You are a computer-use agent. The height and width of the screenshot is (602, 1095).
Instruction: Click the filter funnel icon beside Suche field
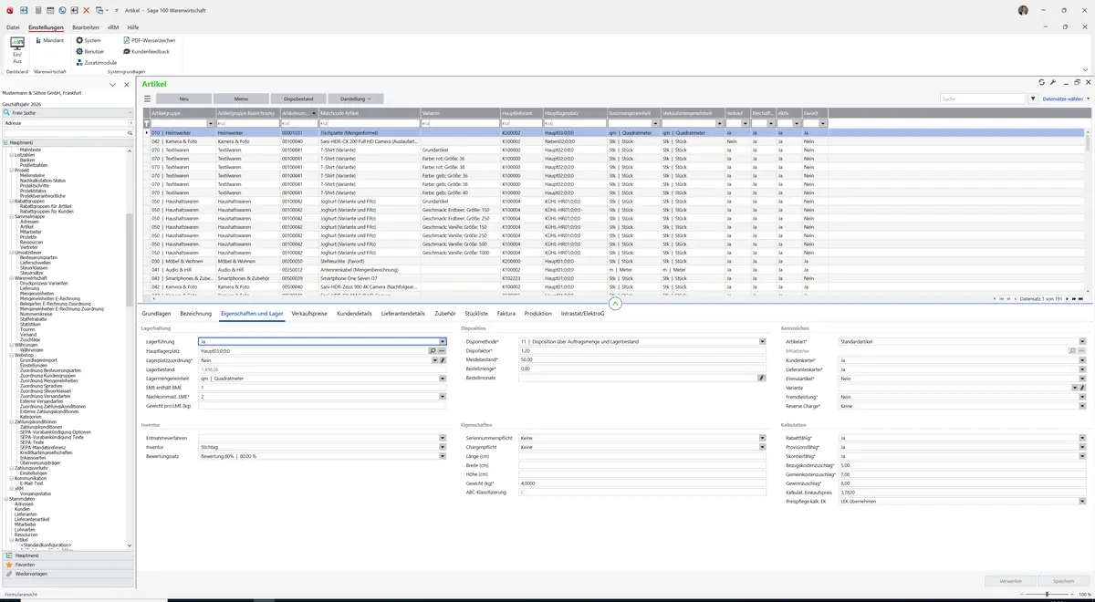click(x=1033, y=99)
